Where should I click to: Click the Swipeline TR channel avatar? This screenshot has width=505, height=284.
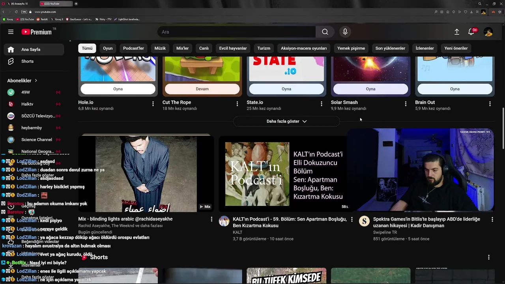coord(364,221)
